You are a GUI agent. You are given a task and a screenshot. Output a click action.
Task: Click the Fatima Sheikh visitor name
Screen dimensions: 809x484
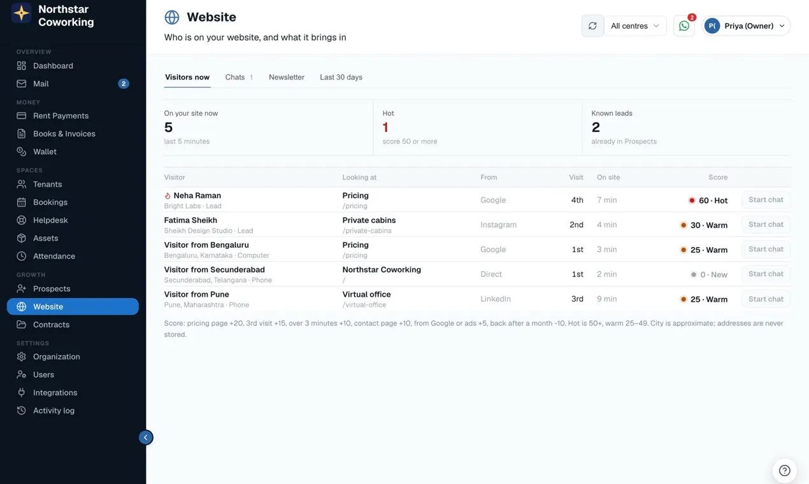coord(190,220)
